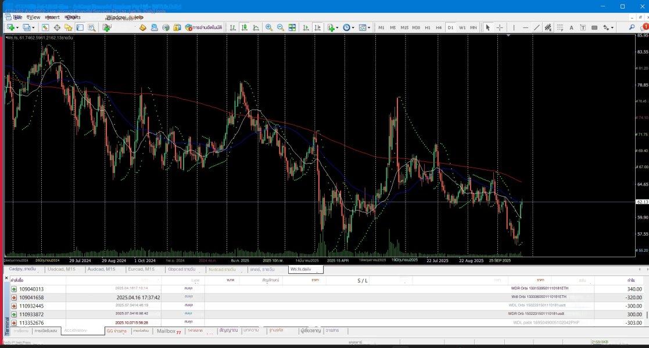Switch to H4 timeframe
This screenshot has height=348, width=649.
pyautogui.click(x=439, y=27)
